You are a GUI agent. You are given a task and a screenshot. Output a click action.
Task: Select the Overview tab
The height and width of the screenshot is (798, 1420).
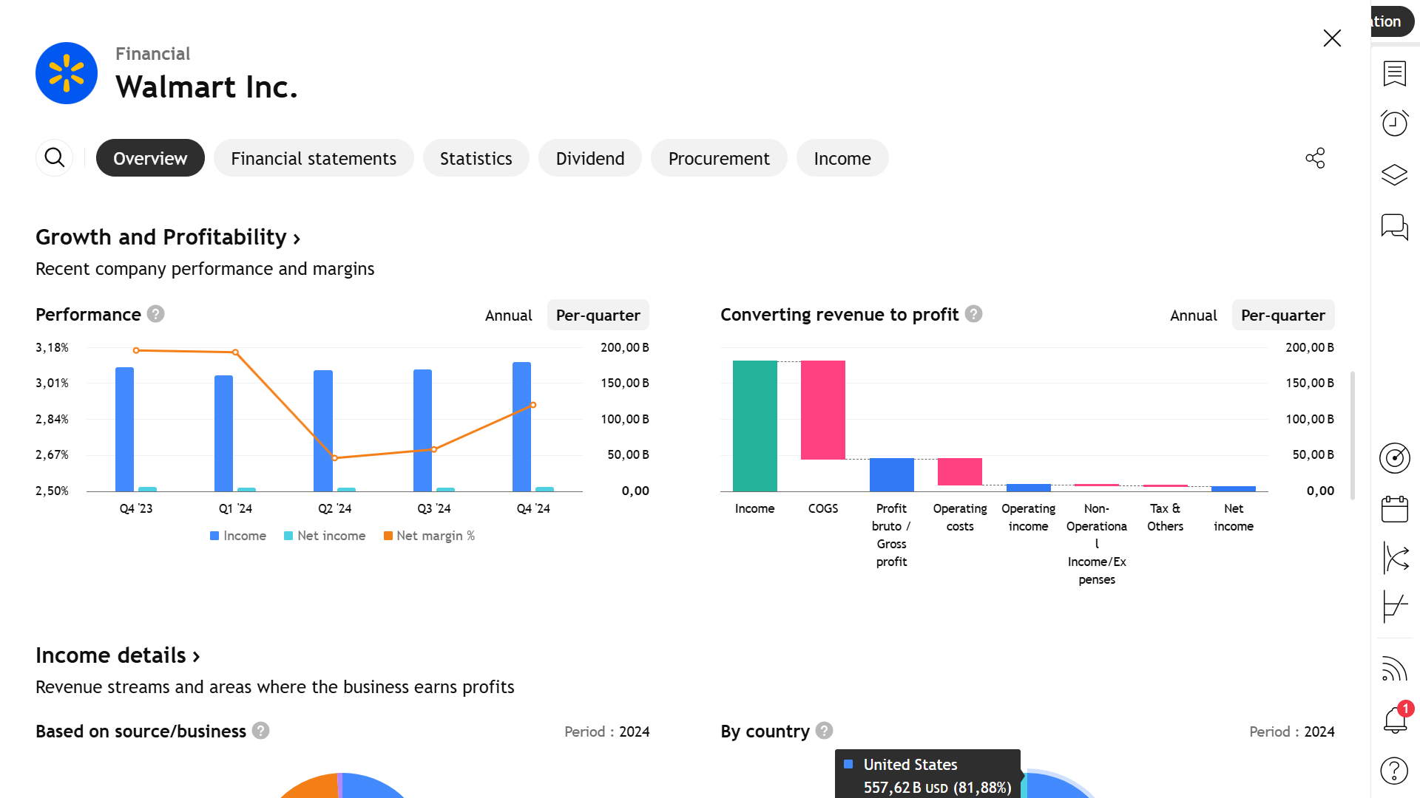(x=150, y=158)
